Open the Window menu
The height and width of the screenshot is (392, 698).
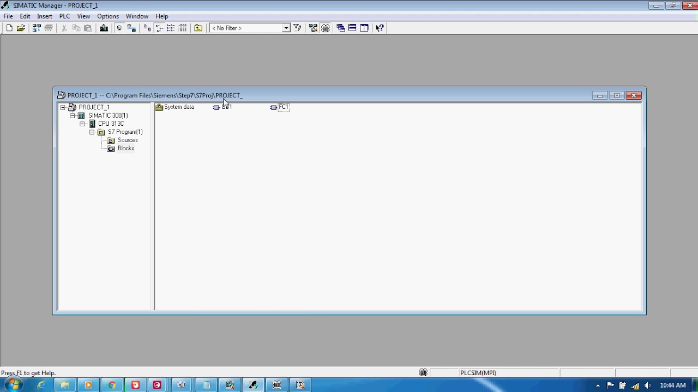[x=137, y=16]
